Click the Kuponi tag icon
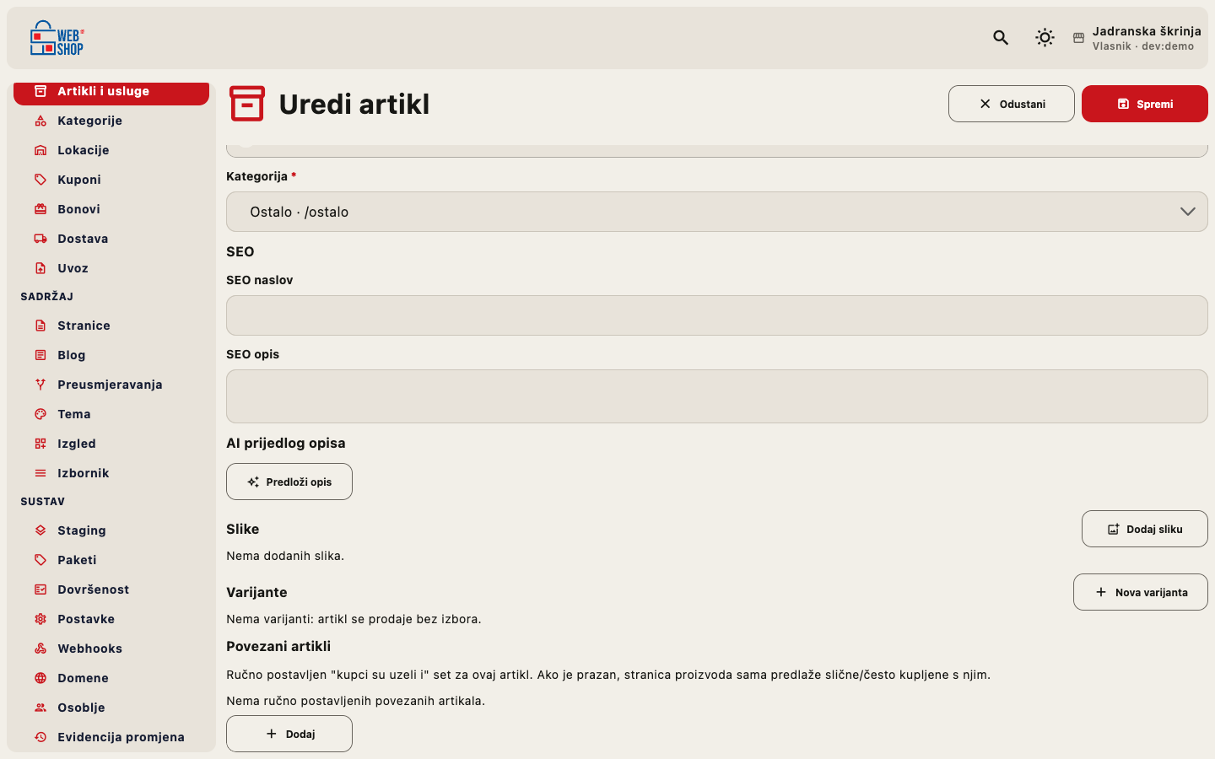The width and height of the screenshot is (1215, 759). 40,180
